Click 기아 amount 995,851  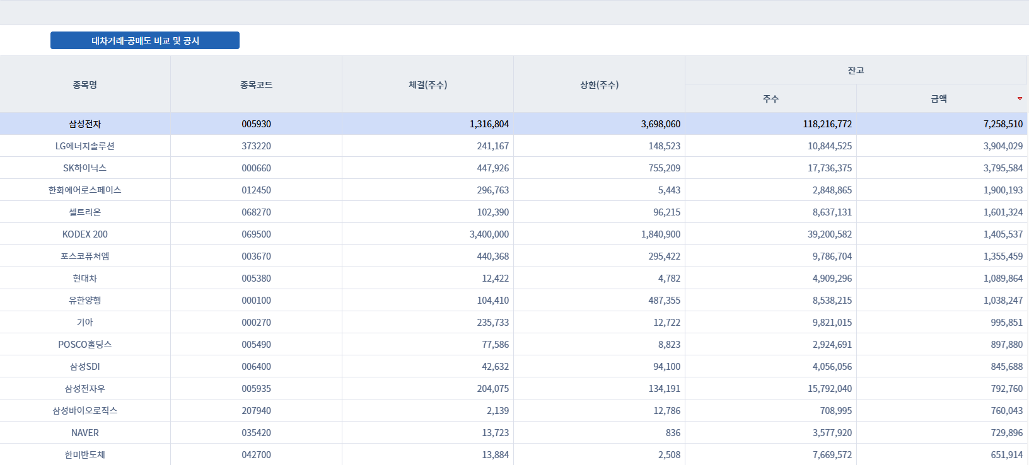pyautogui.click(x=1007, y=323)
